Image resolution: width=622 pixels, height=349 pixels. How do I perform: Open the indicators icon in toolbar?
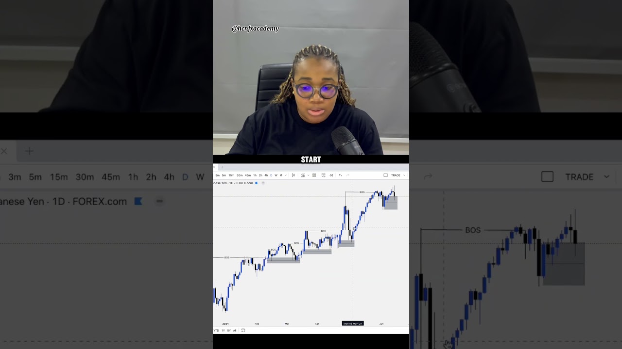tap(303, 175)
